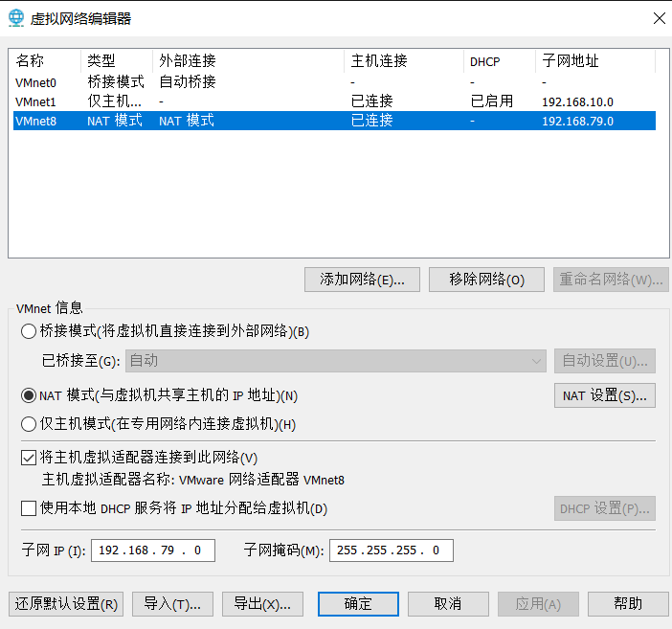Click 已连接 cell in VMnet1 row
The height and width of the screenshot is (629, 672).
click(x=372, y=101)
